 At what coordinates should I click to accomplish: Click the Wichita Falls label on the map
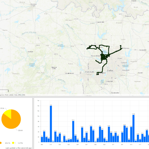(33, 5)
